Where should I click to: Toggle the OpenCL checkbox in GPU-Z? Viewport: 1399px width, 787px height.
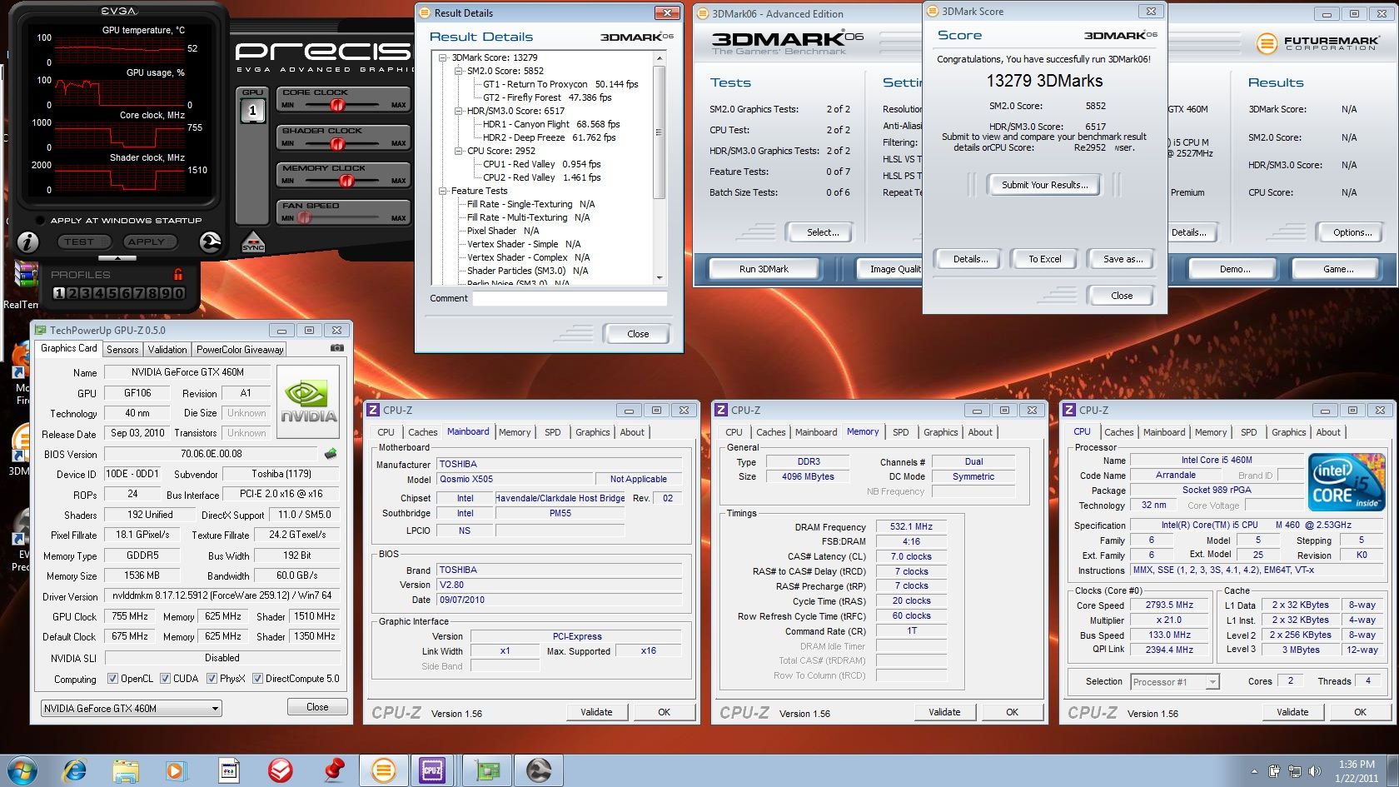coord(112,679)
